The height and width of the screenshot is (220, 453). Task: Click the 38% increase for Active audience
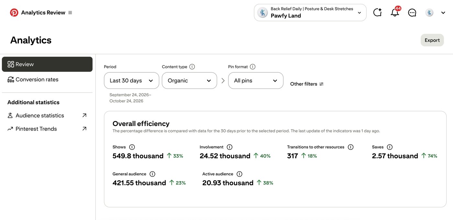click(x=265, y=183)
